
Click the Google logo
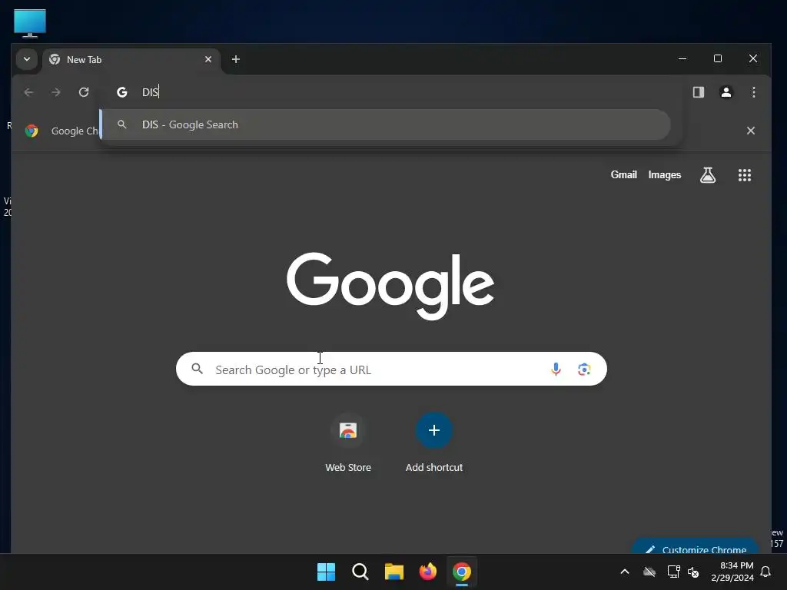click(x=390, y=286)
